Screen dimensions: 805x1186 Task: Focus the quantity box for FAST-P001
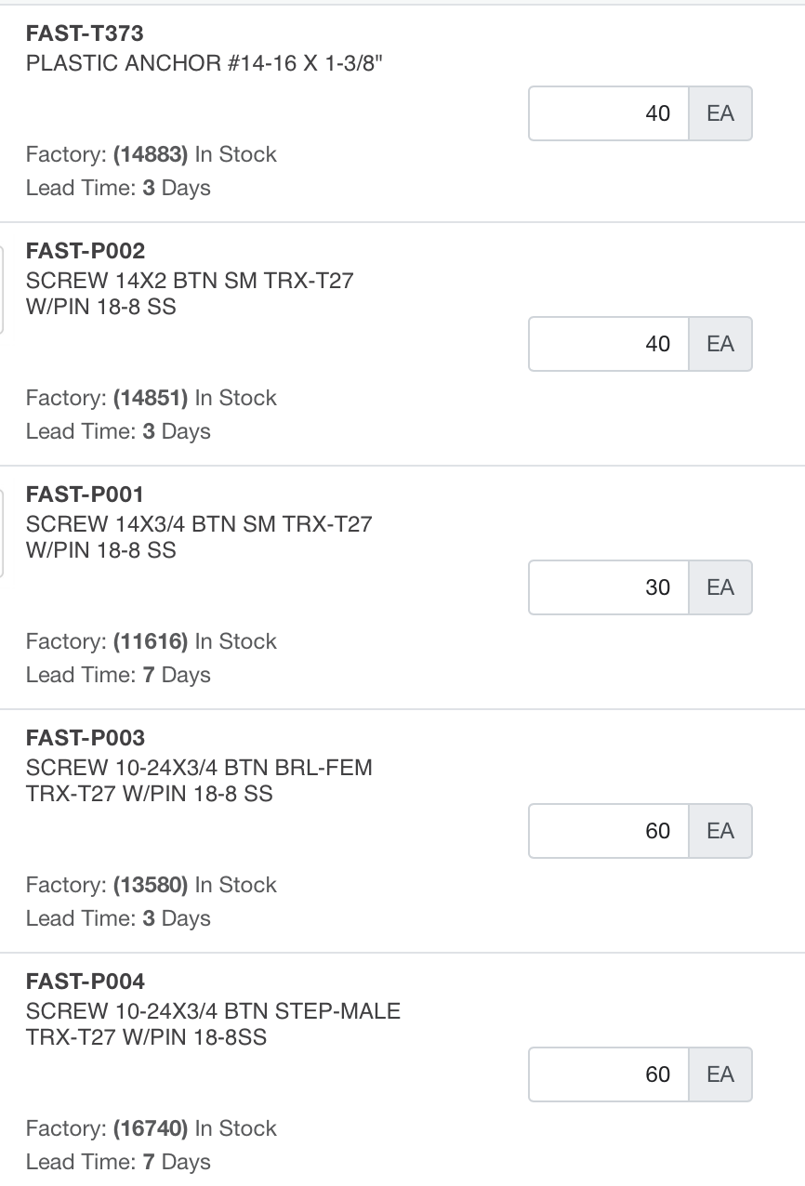click(609, 587)
